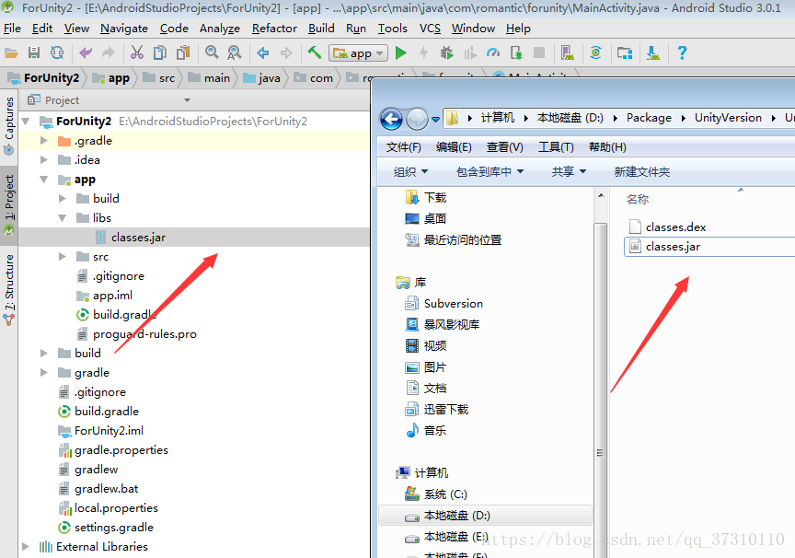Viewport: 795px width, 558px height.
Task: Click the Run with Coverage icon
Action: click(470, 52)
